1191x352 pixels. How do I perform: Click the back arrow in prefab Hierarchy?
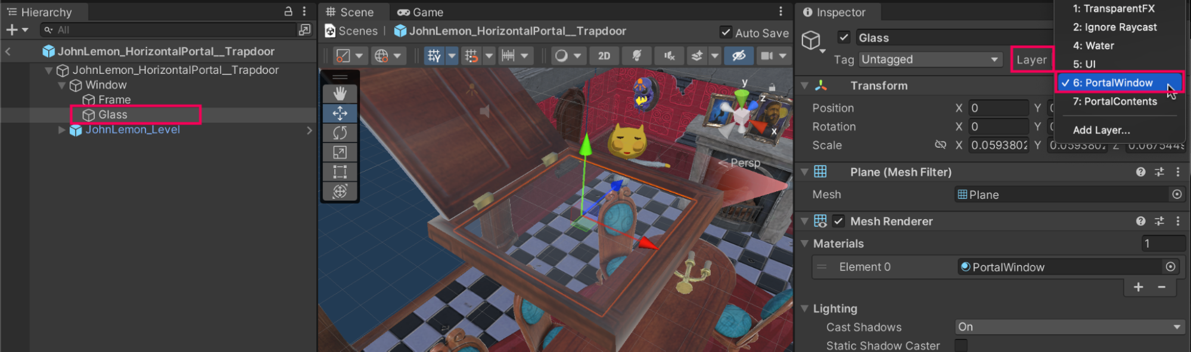point(8,52)
